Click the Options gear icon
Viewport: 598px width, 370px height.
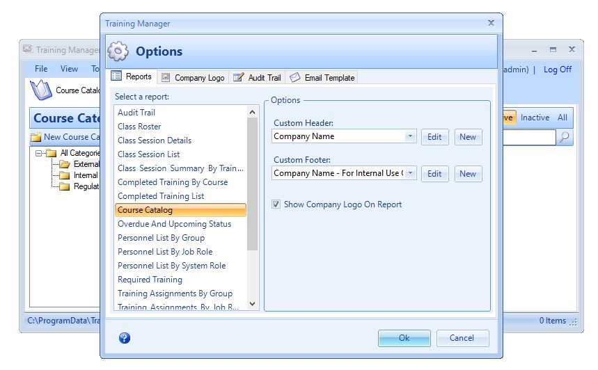tap(118, 51)
